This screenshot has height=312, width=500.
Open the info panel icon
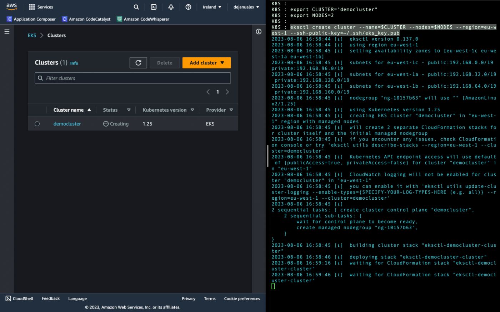pos(259,31)
